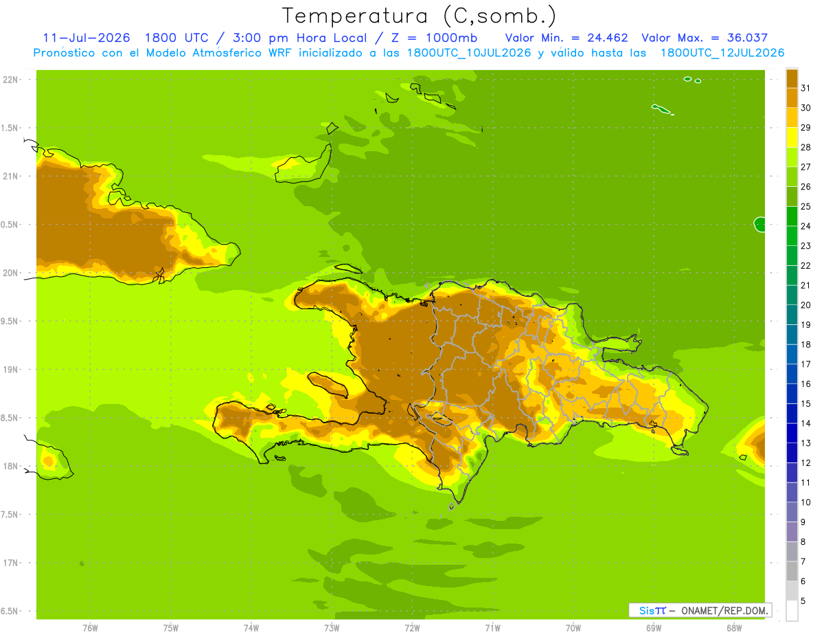Screen dimensions: 824x637
Task: Click the 18N latitude axis label
Action: 11,466
